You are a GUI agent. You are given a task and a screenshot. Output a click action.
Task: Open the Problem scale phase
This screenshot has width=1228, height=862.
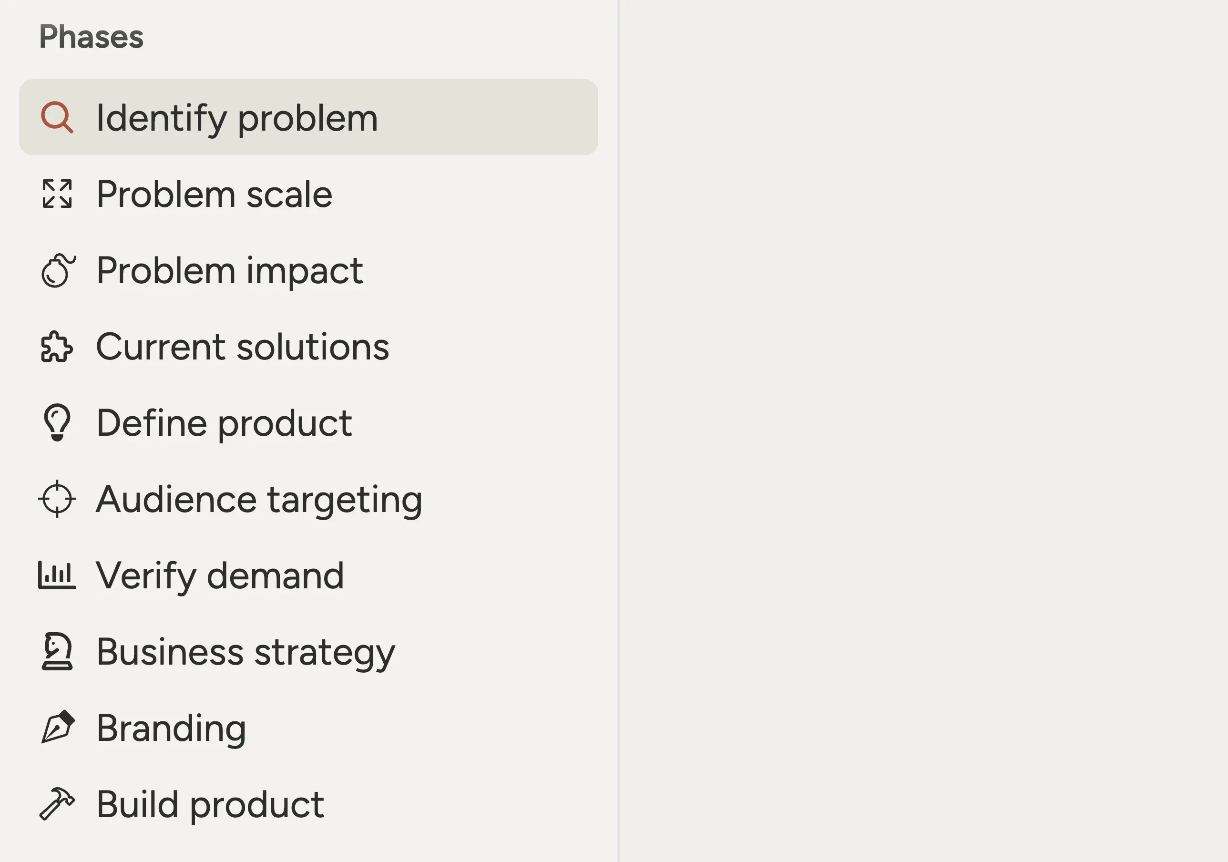tap(214, 194)
